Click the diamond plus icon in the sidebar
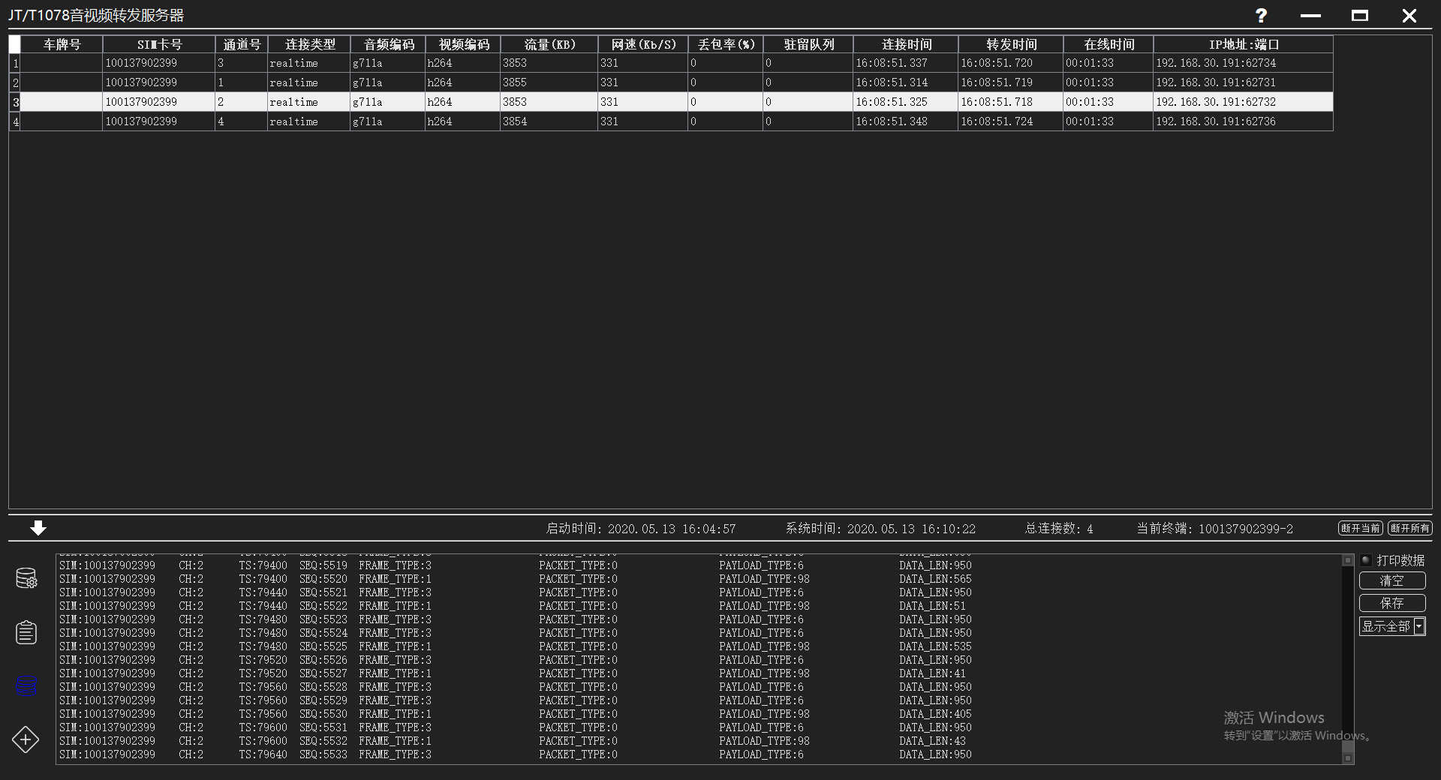This screenshot has width=1441, height=780. 26,740
